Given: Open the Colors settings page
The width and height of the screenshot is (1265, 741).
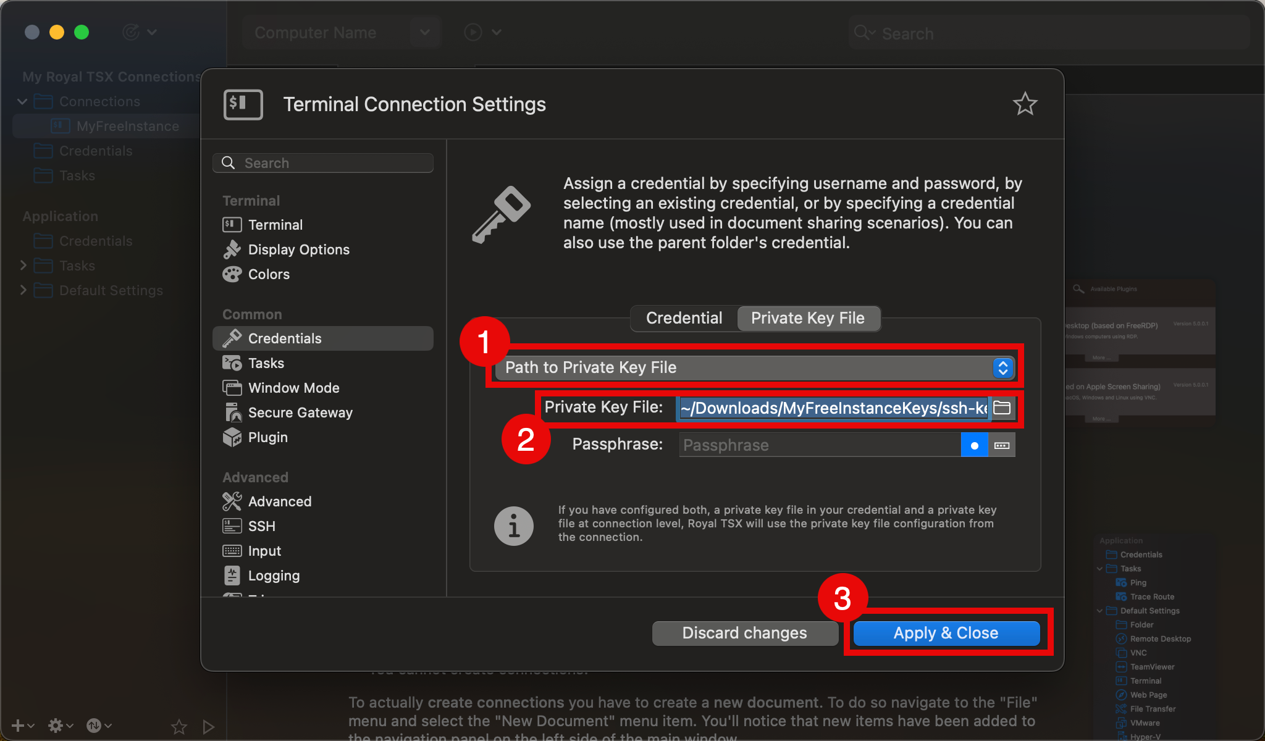Looking at the screenshot, I should [x=268, y=274].
